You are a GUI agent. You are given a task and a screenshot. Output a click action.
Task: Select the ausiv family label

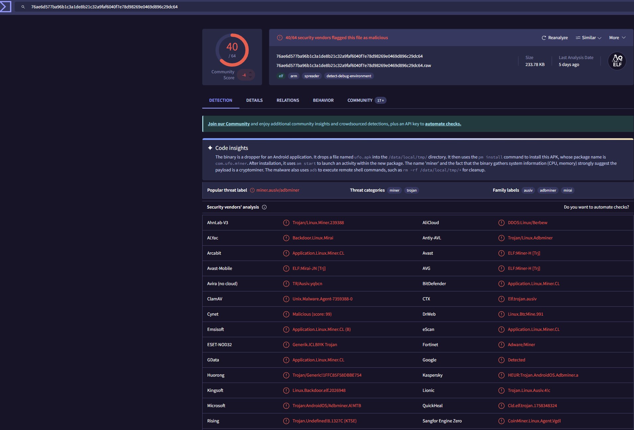(x=528, y=190)
